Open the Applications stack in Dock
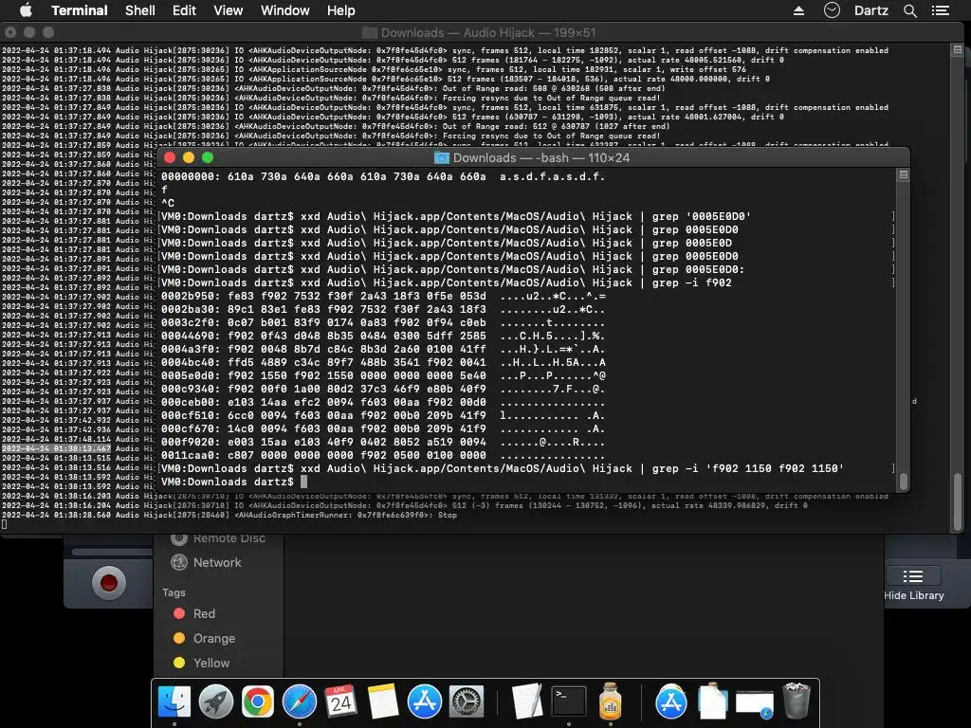Screen dimensions: 971x728 pyautogui.click(x=671, y=701)
